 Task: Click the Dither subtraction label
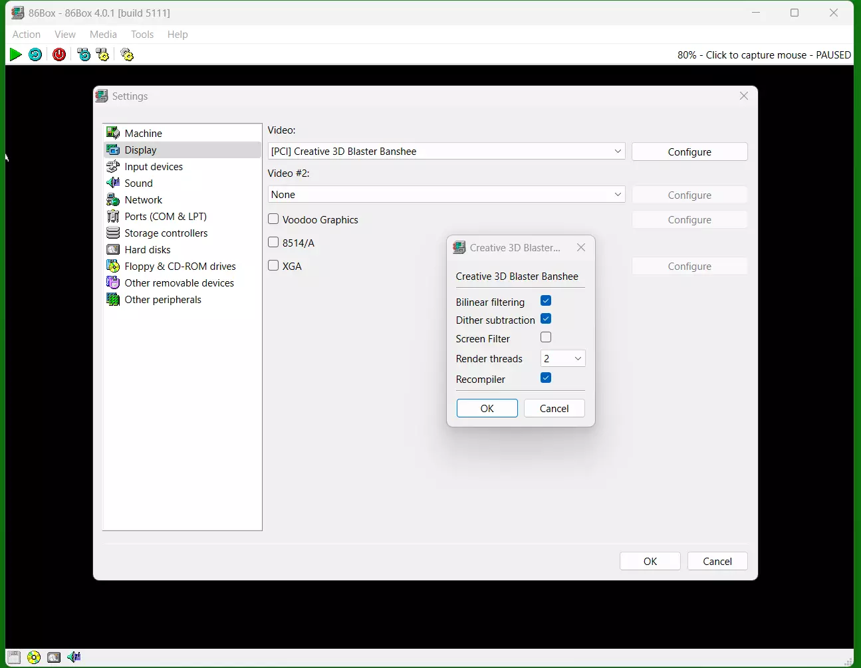coord(495,320)
